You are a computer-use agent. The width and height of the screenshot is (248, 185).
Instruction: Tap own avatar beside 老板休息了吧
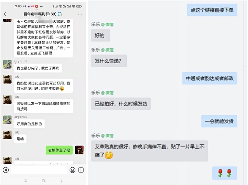click(79, 150)
